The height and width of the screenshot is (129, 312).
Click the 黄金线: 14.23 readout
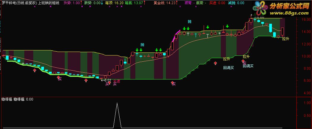tap(165, 3)
